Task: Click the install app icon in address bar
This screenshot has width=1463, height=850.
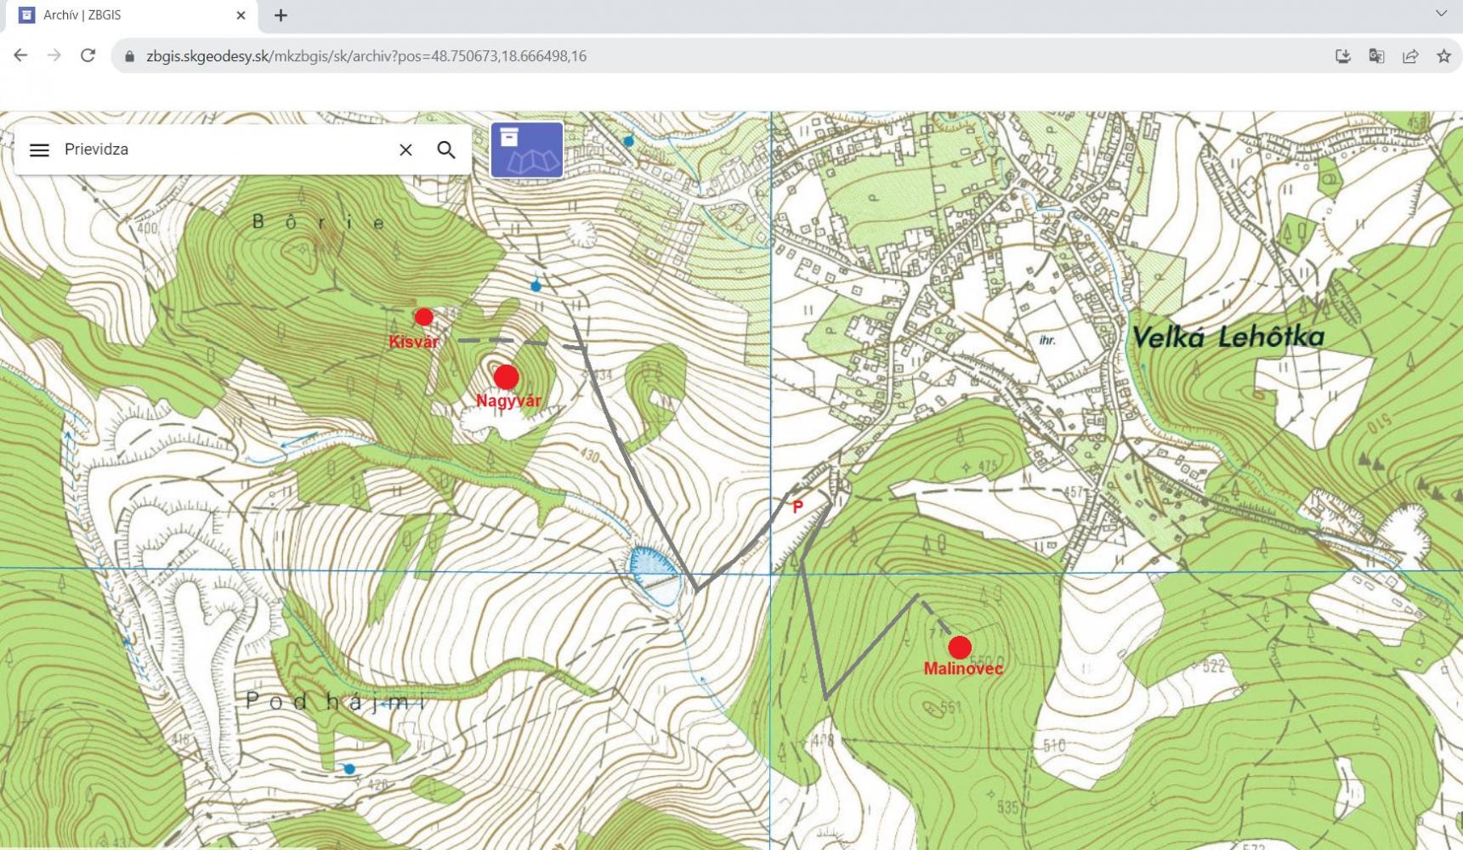Action: point(1343,56)
